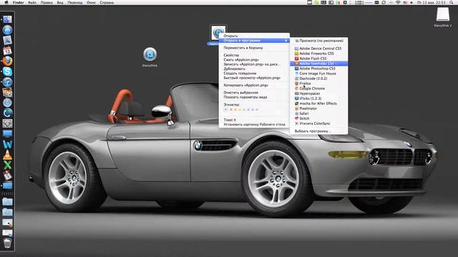Select the DaisyDisk 2 drive on desktop
The width and height of the screenshot is (458, 257).
point(443,14)
